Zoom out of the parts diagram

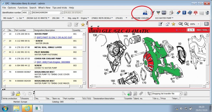point(186,24)
